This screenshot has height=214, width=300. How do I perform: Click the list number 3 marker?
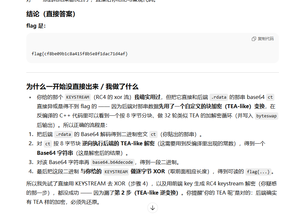coord(31,162)
